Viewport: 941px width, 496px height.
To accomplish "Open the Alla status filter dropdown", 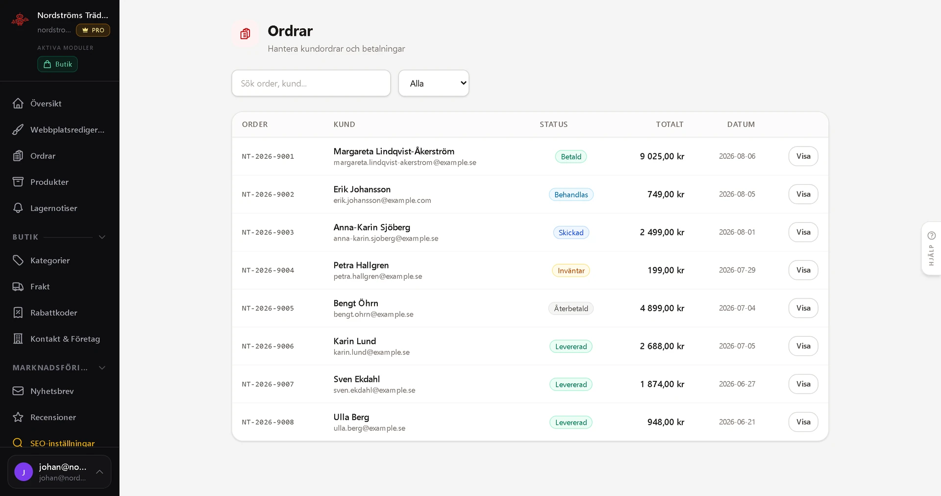I will (434, 83).
